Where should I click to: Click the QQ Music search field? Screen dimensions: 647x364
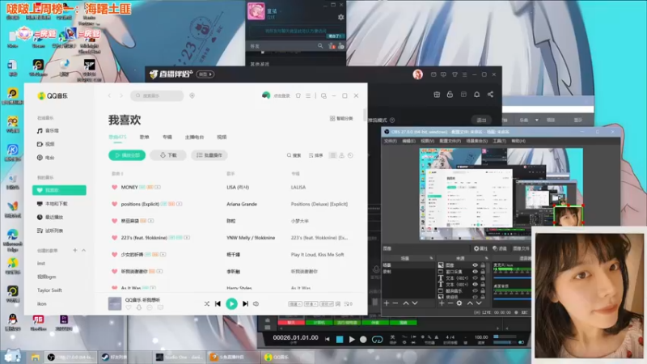click(x=157, y=95)
